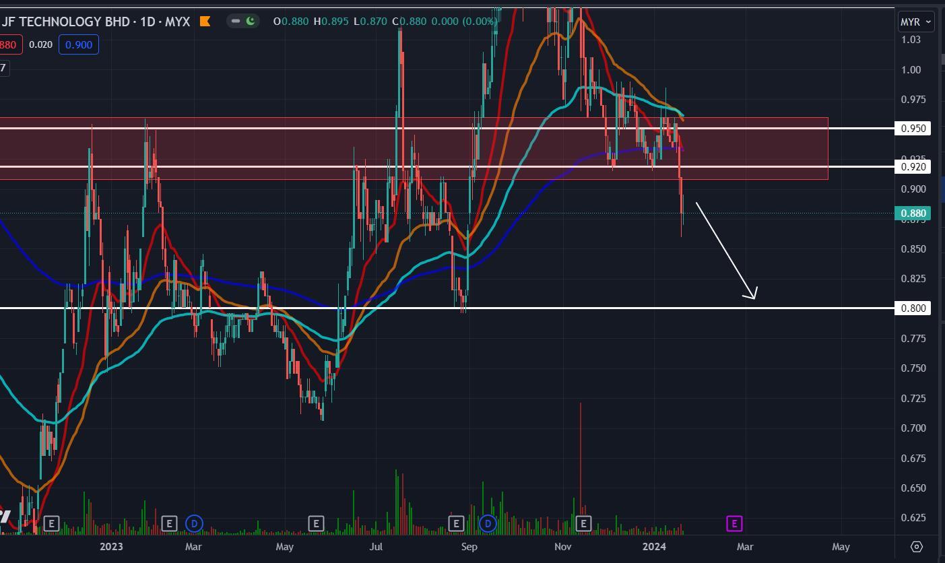The image size is (945, 563).
Task: Click the 0.800 horizontal line price label
Action: coord(912,308)
